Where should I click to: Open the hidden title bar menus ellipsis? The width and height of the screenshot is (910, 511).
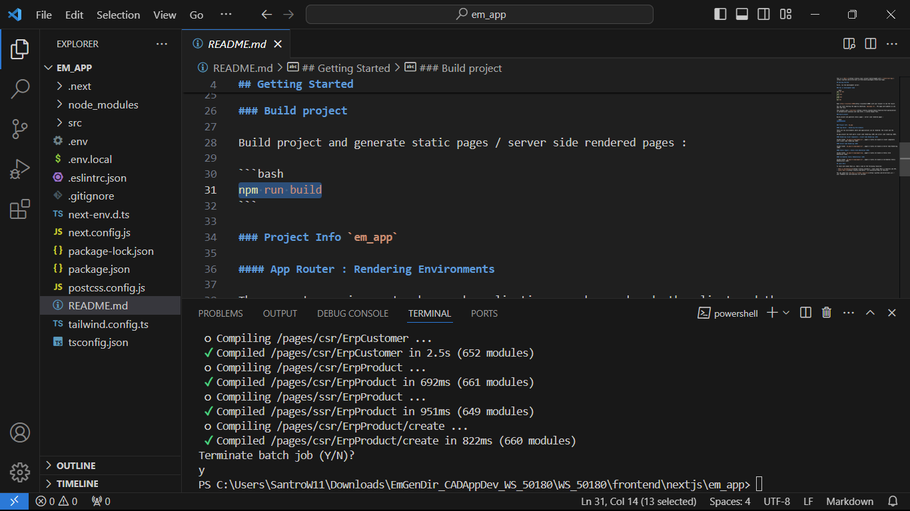click(226, 14)
